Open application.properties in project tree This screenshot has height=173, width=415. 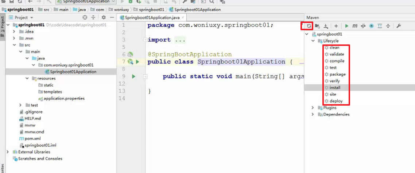[x=64, y=98]
